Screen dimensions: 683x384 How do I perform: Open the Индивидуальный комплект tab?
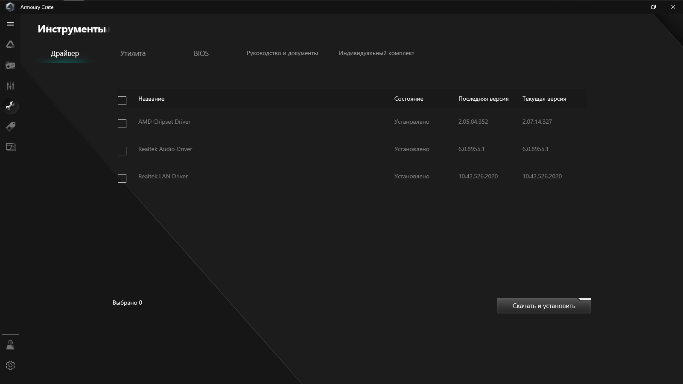tap(377, 53)
